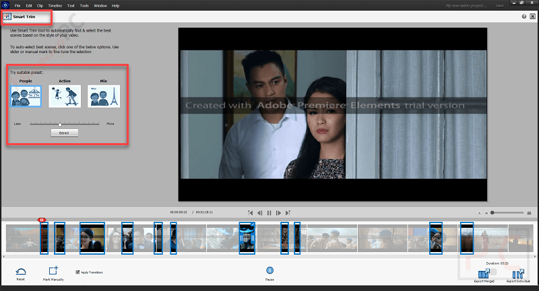Viewport: 539px width, 291px height.
Task: Click the video preview frame
Action: 333,114
